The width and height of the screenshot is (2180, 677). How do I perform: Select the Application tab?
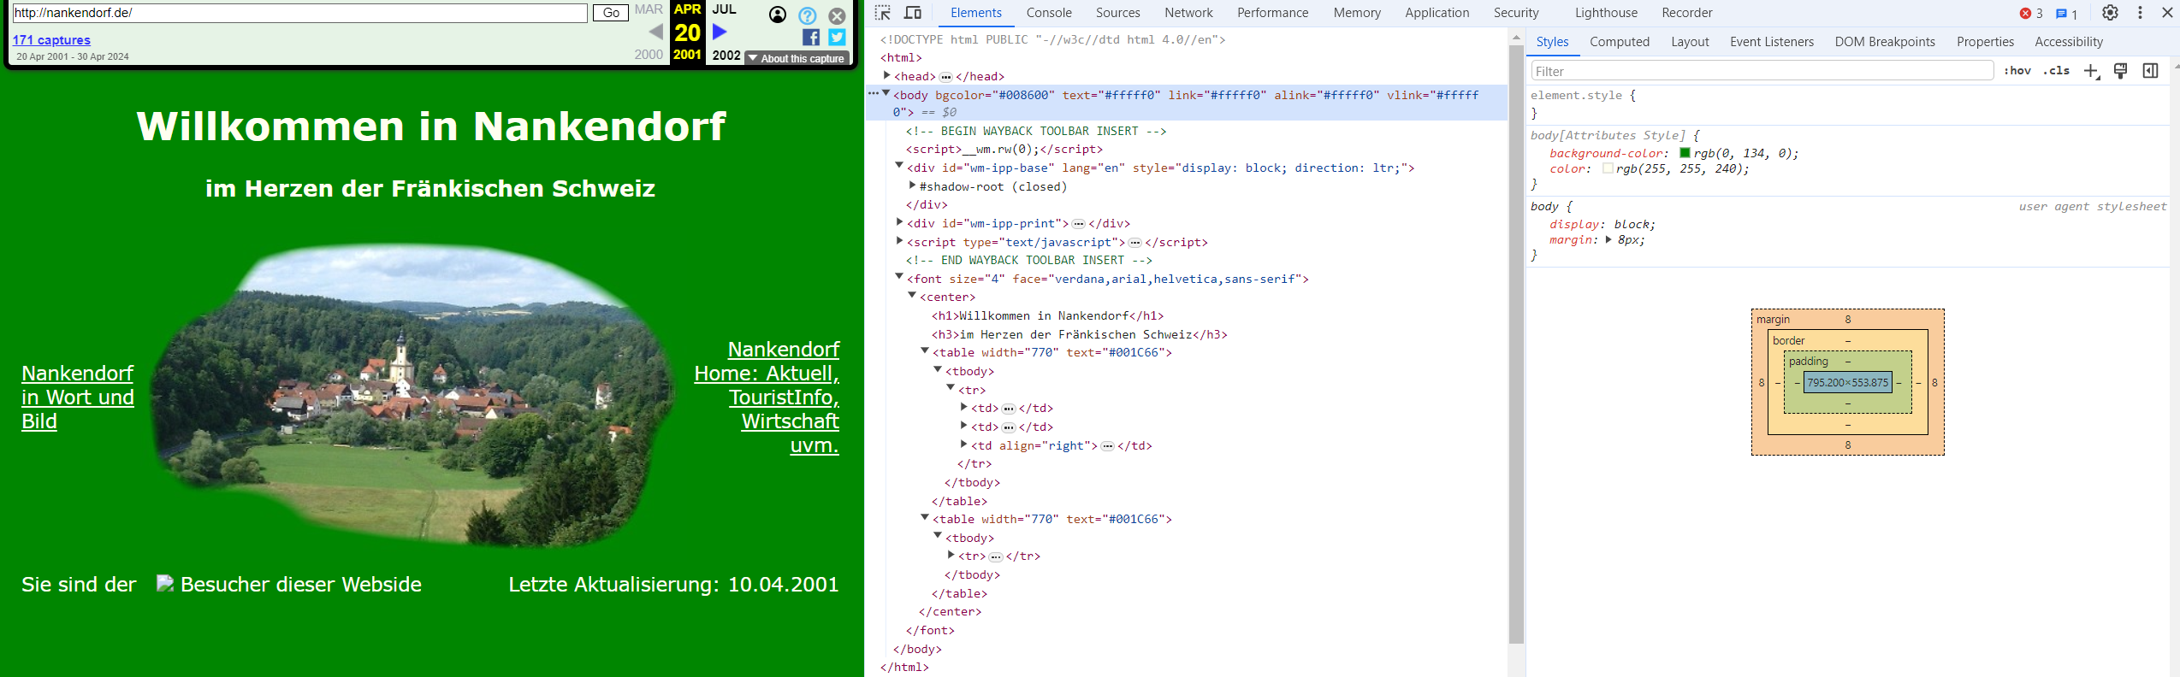tap(1437, 13)
